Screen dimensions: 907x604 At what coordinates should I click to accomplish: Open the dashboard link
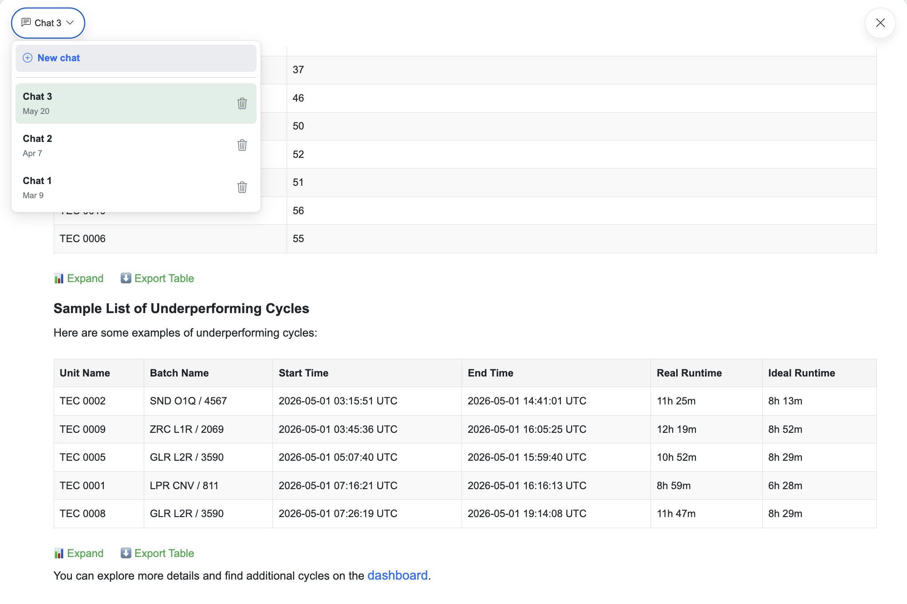(397, 575)
